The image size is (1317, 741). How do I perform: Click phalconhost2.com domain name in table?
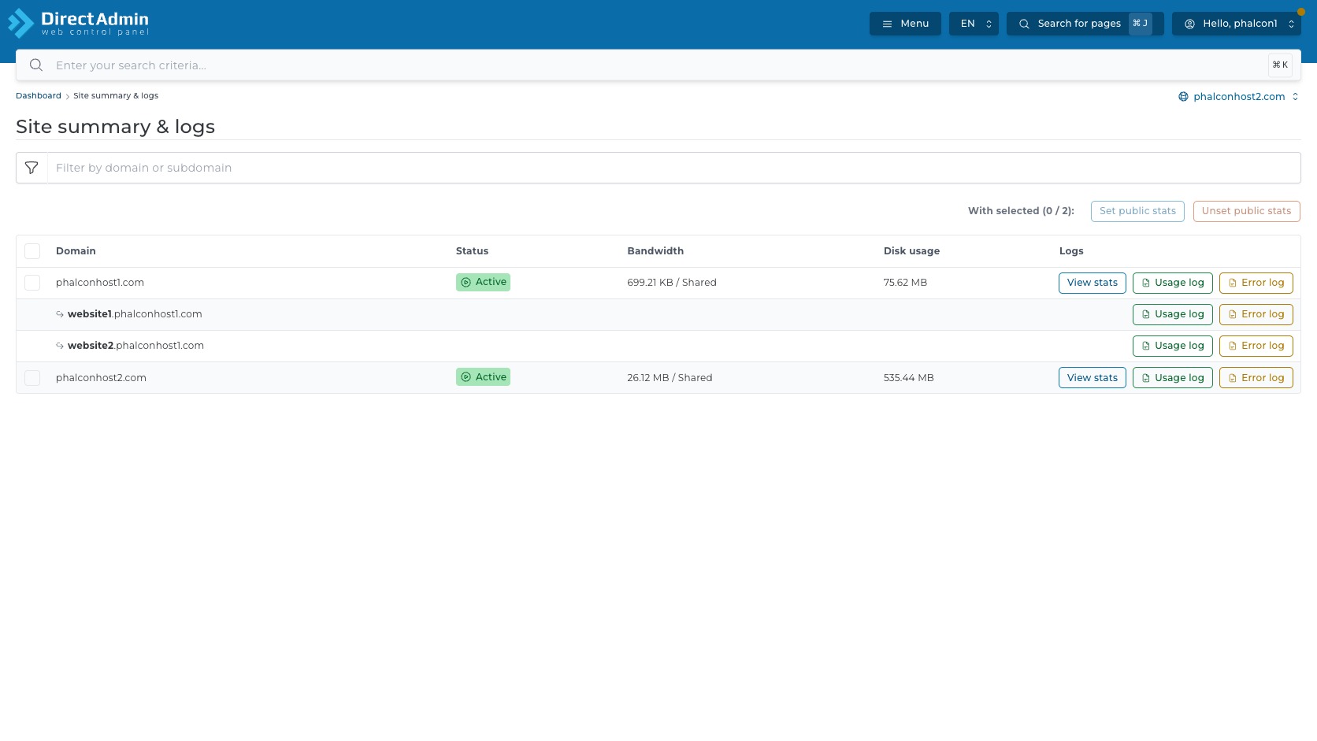tap(101, 378)
